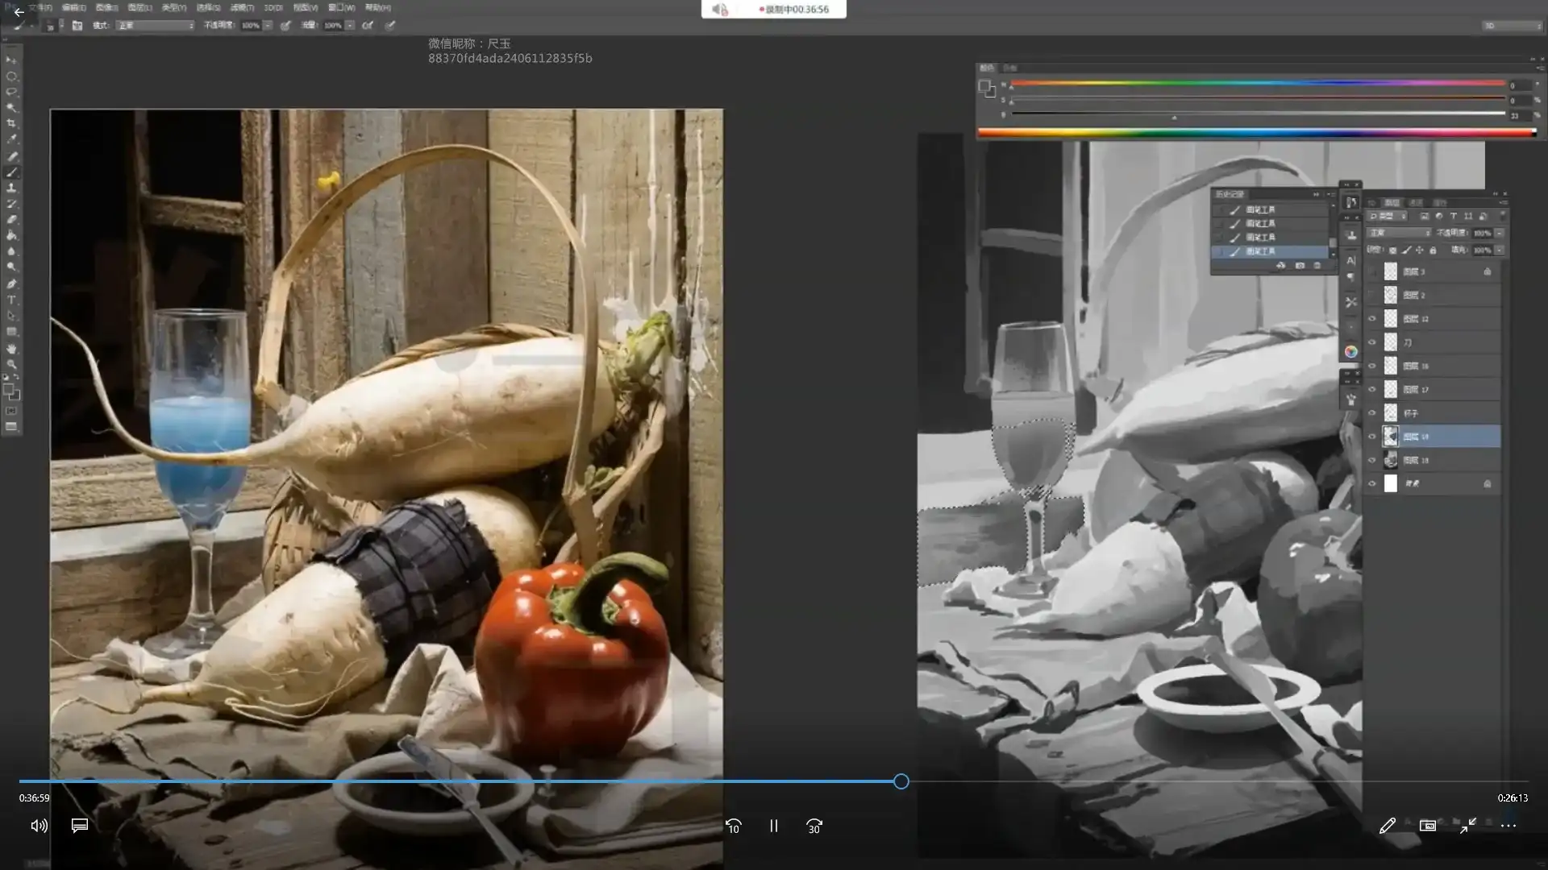Click the pencil edit icon in player bar

coord(1387,826)
